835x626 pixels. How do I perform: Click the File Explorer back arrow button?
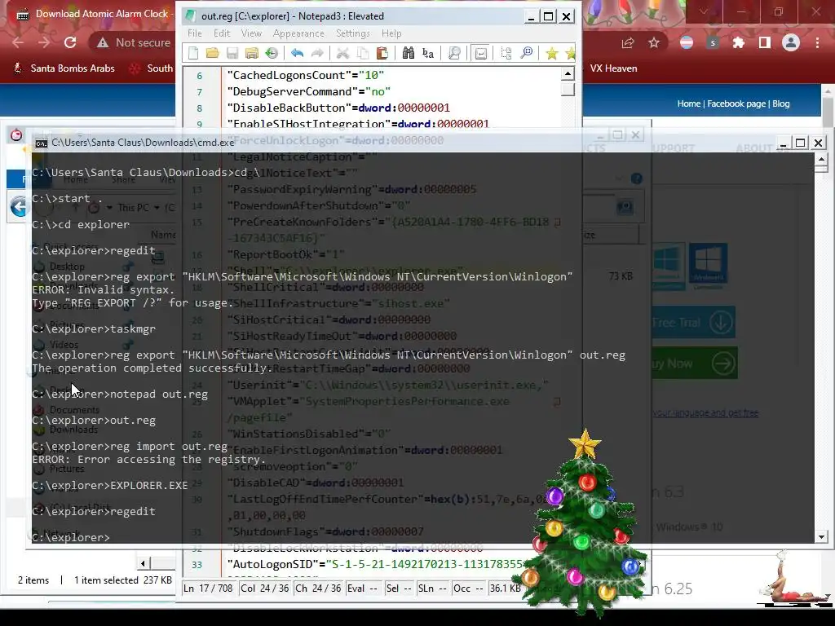[x=19, y=206]
